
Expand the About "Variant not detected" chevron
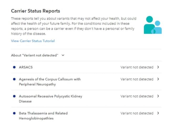(x=63, y=55)
